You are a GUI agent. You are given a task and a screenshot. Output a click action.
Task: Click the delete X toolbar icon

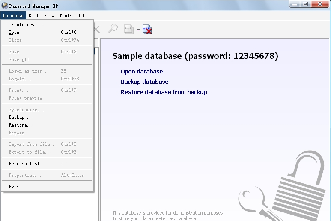coord(97,30)
